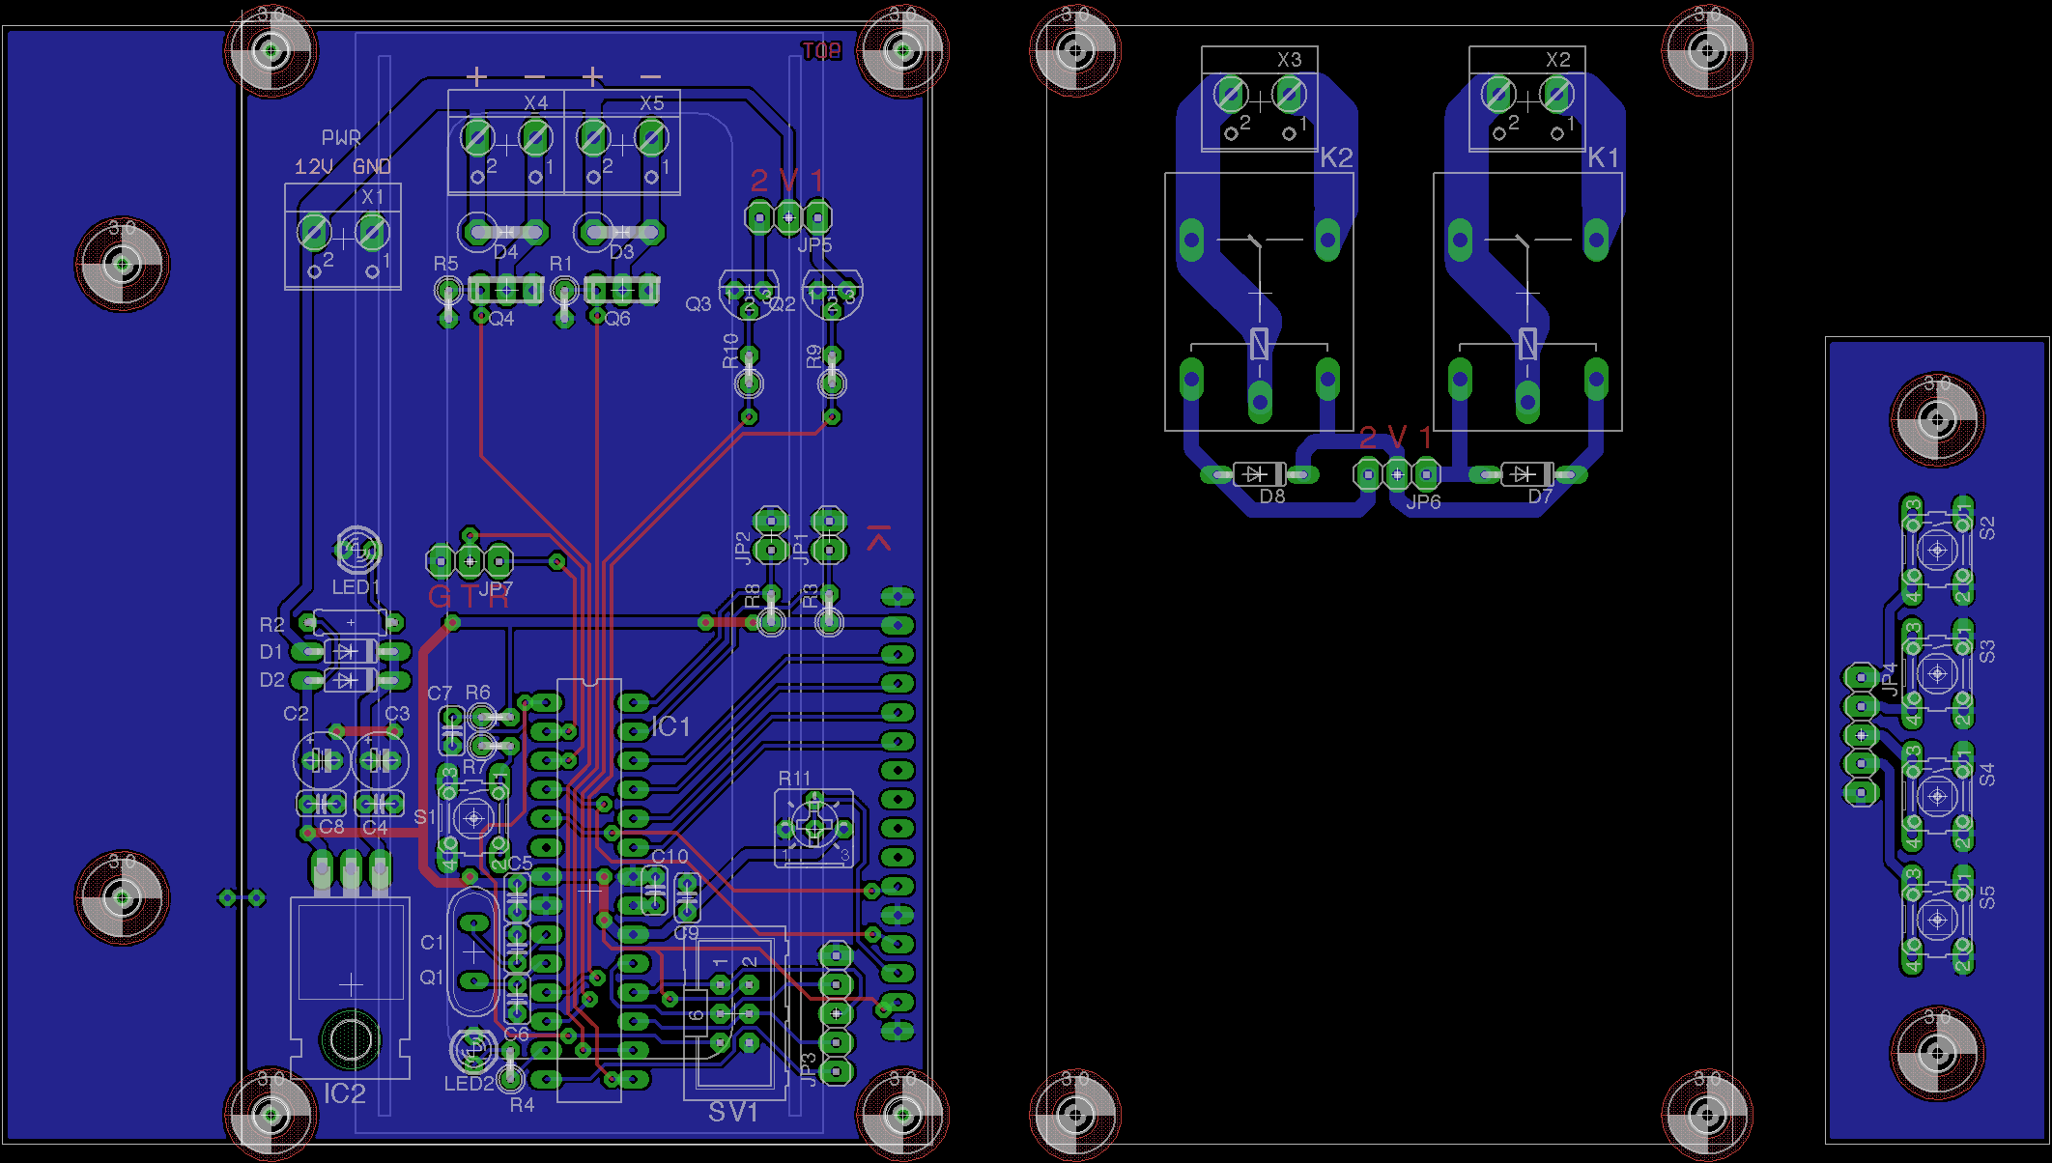2052x1163 pixels.
Task: Select the R10 resistor label
Action: 730,351
